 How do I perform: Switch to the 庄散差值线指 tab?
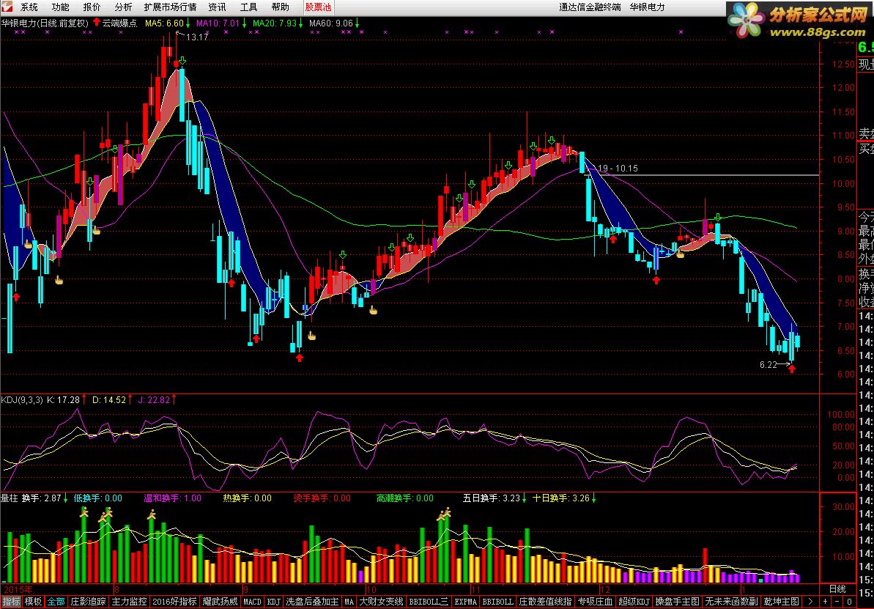(545, 602)
